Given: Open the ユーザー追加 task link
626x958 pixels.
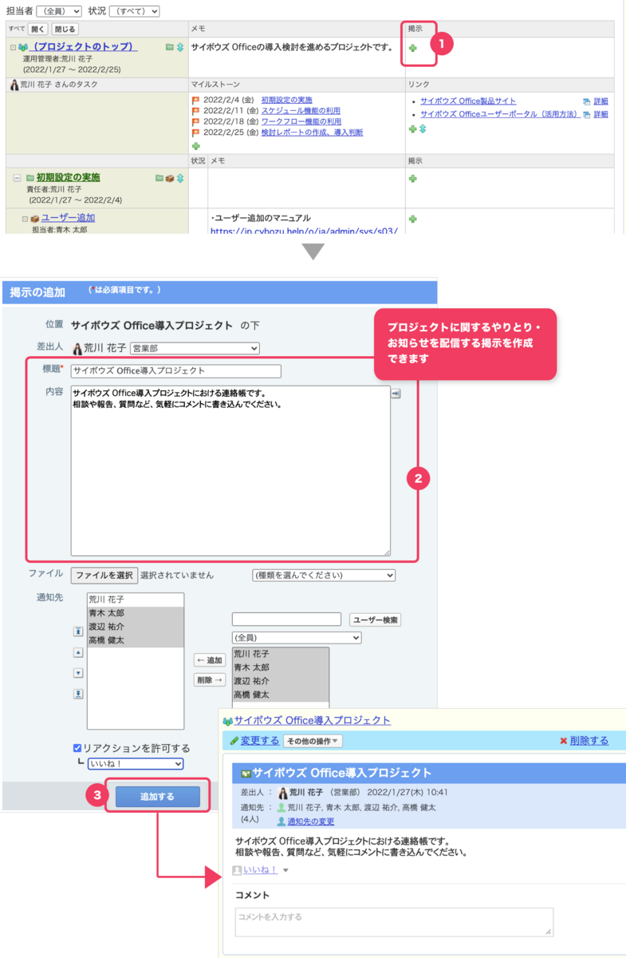Looking at the screenshot, I should [68, 218].
